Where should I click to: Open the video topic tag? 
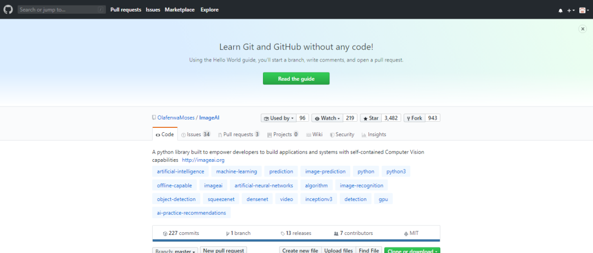[x=286, y=199]
